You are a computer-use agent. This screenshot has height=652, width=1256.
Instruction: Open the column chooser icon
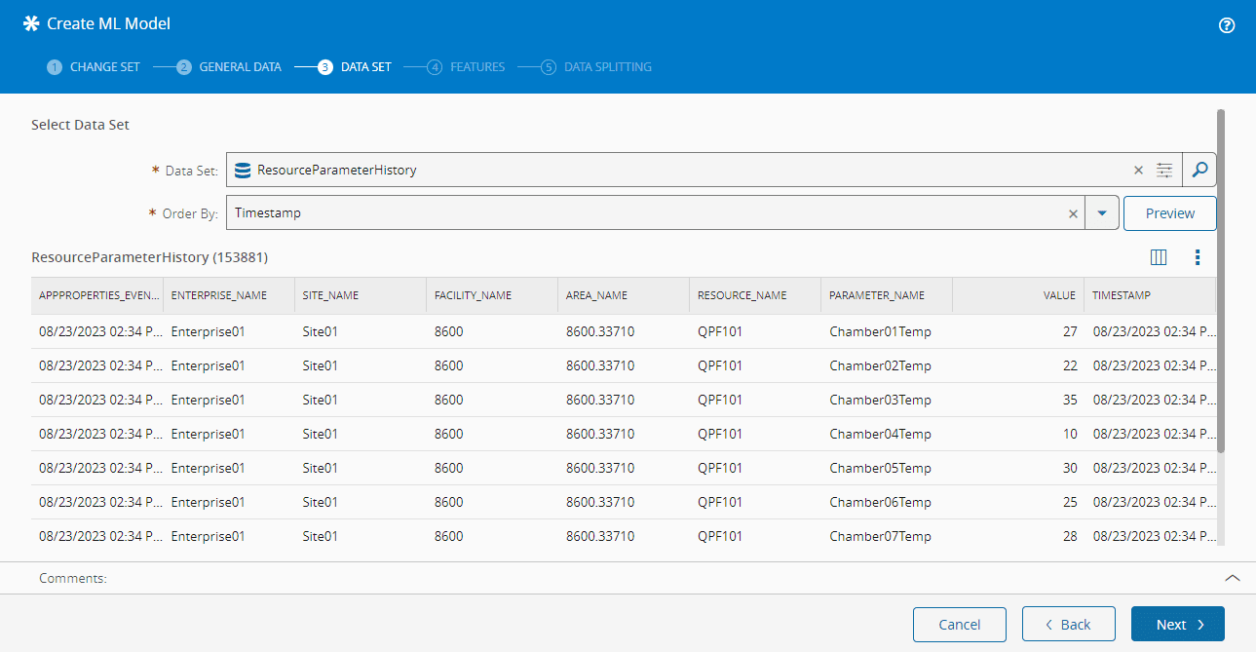point(1159,257)
